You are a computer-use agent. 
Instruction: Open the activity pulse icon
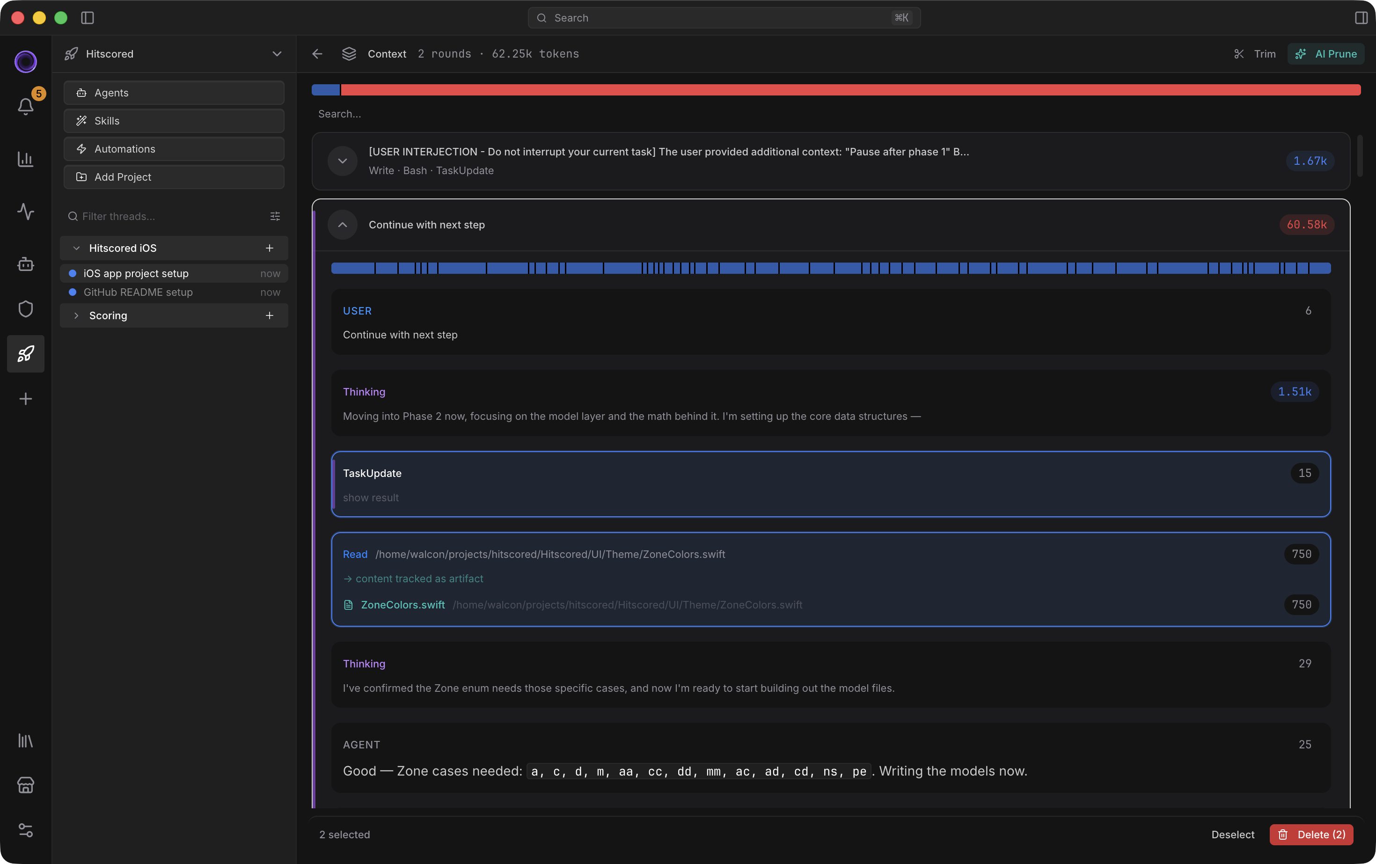click(26, 212)
